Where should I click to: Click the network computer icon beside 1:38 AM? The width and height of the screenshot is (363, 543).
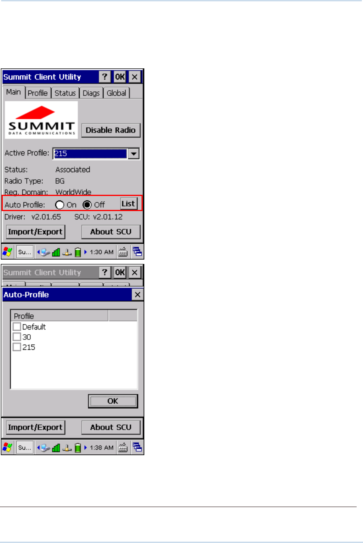[45, 448]
